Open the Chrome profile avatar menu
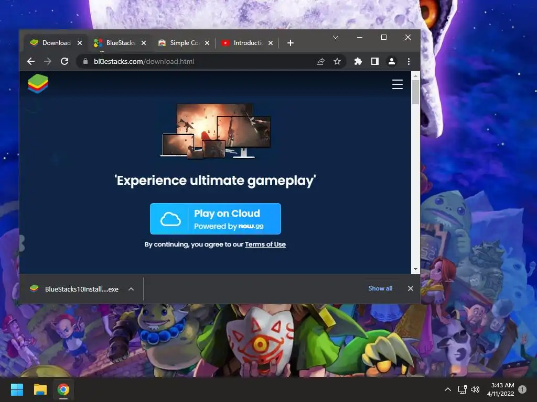The width and height of the screenshot is (537, 402). (391, 61)
